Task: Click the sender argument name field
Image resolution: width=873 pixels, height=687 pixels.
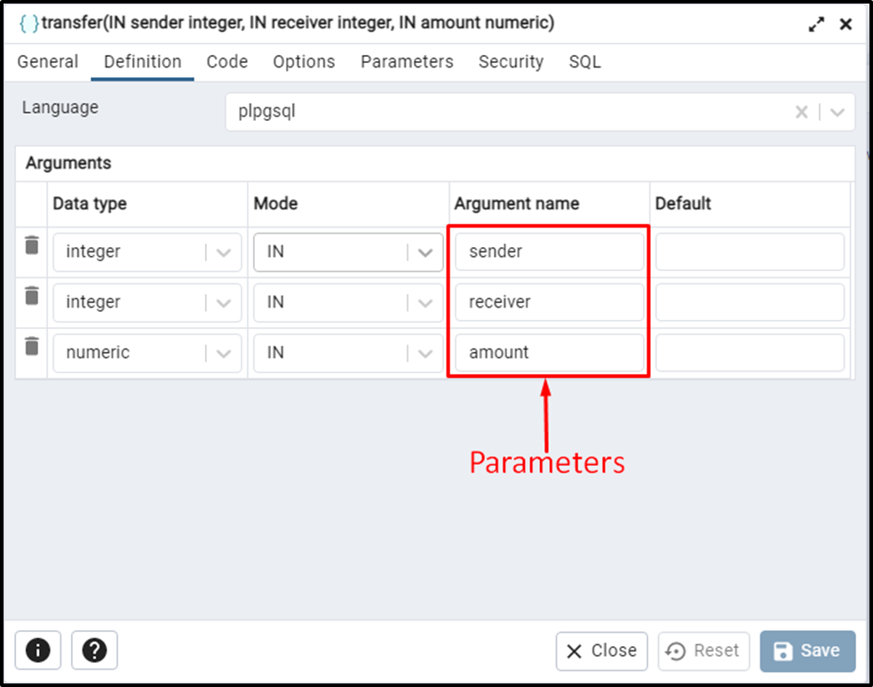Action: pyautogui.click(x=547, y=252)
